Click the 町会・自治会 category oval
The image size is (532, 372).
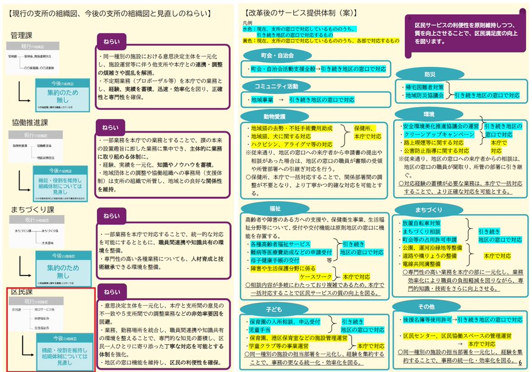[277, 56]
